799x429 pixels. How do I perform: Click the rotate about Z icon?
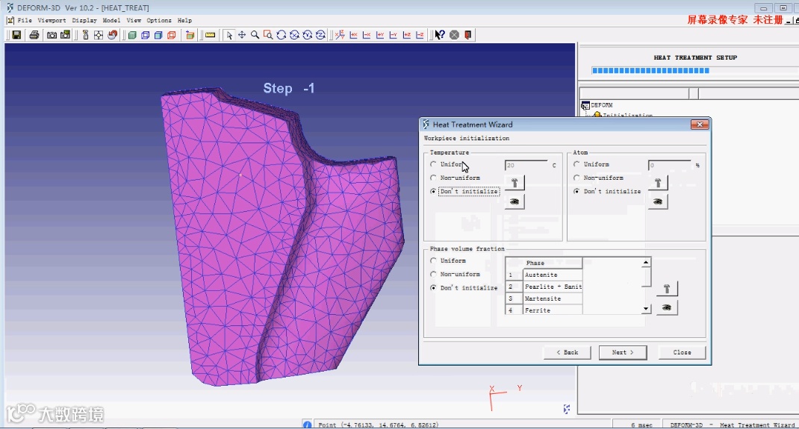320,34
